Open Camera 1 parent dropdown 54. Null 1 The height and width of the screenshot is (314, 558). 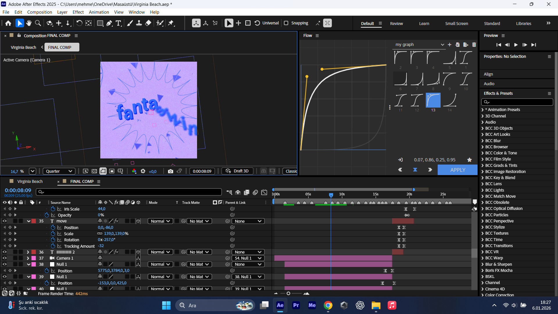(248, 258)
